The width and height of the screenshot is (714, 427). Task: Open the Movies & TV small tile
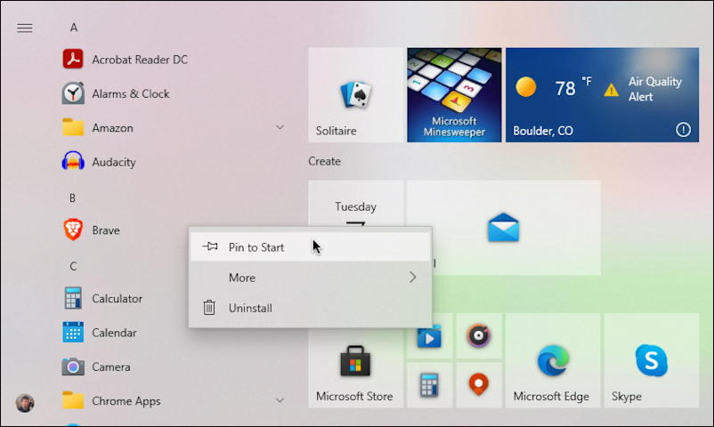click(x=429, y=336)
